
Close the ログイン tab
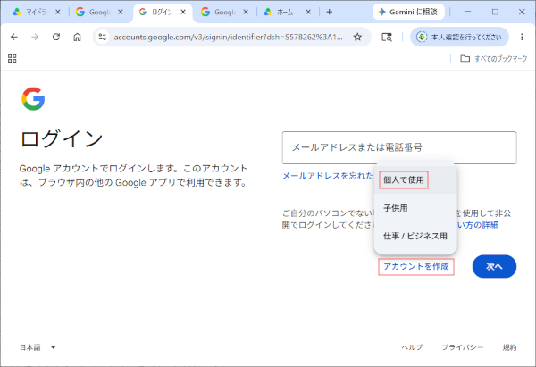tap(183, 12)
